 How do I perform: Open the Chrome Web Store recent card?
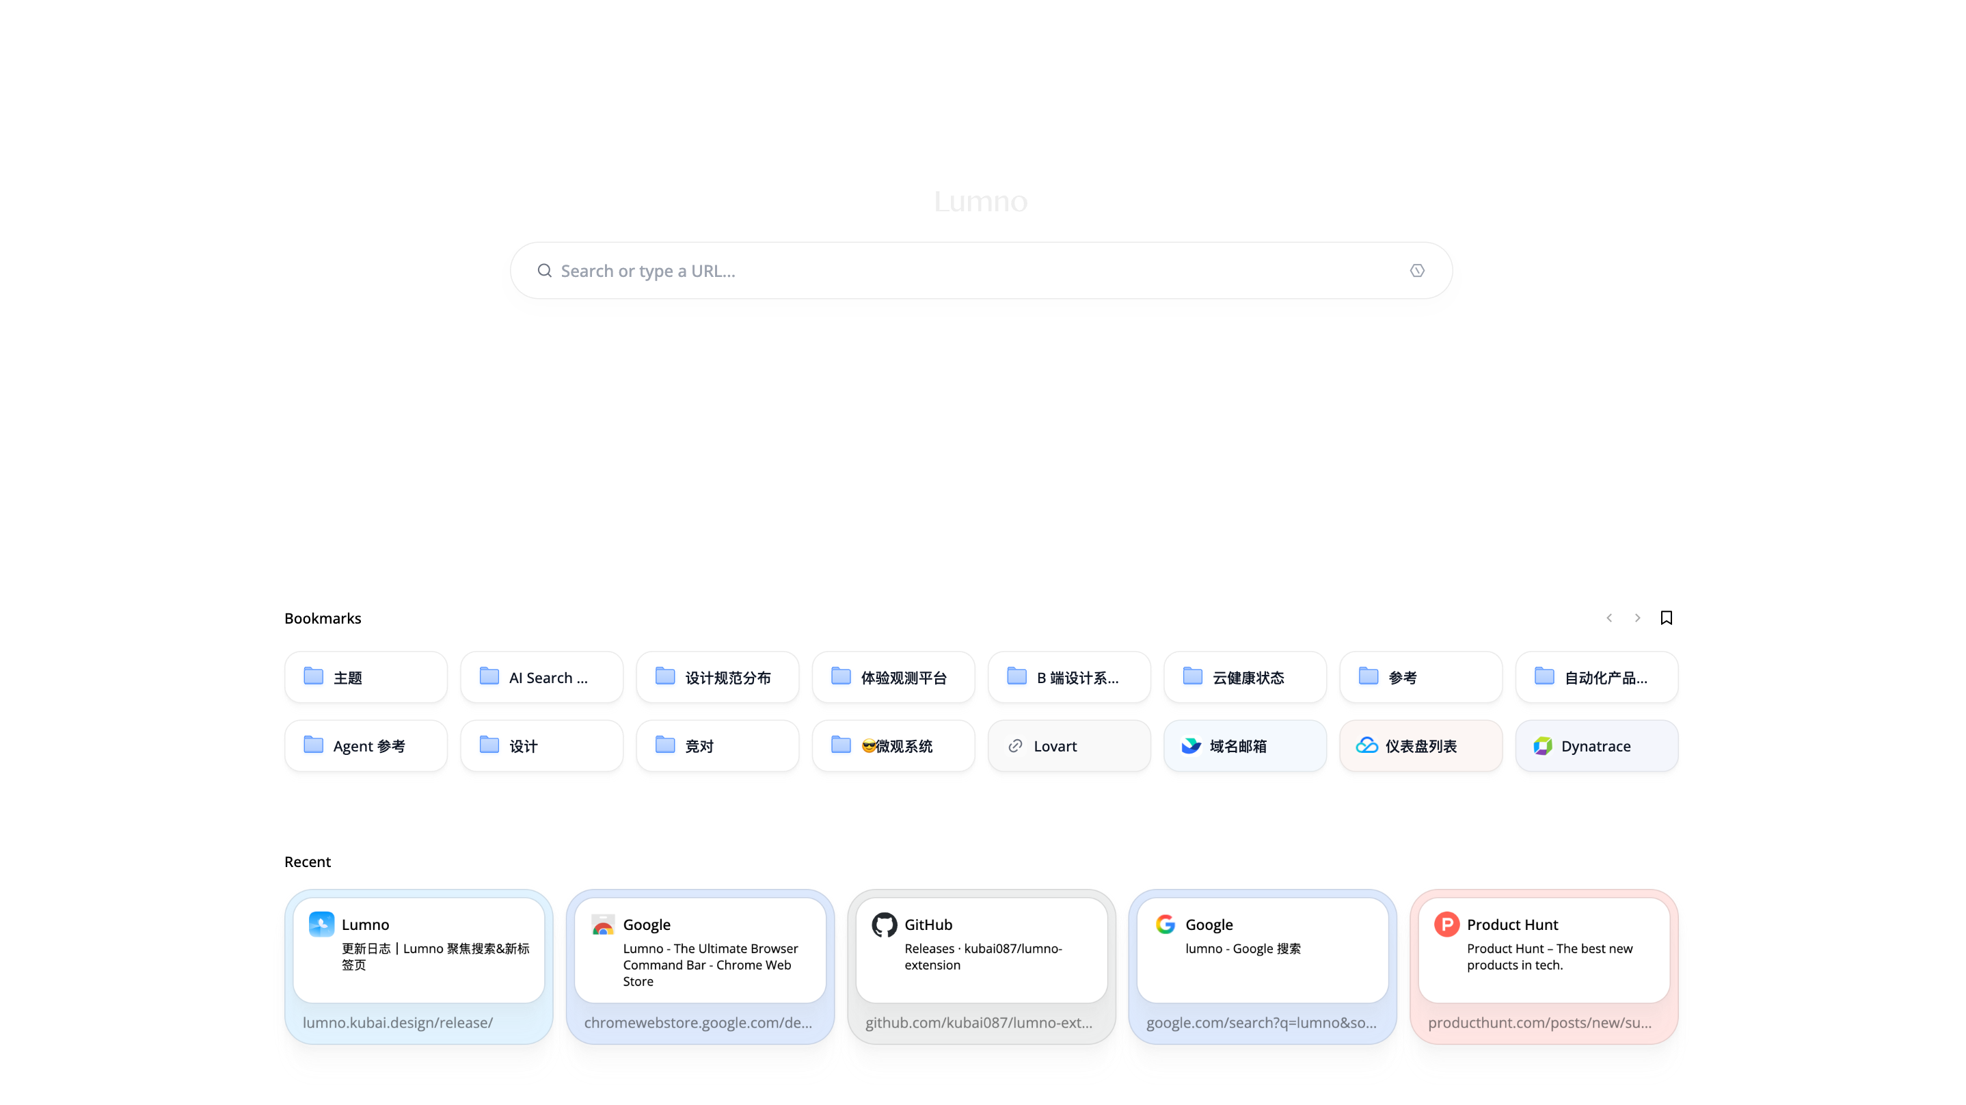[x=700, y=967]
